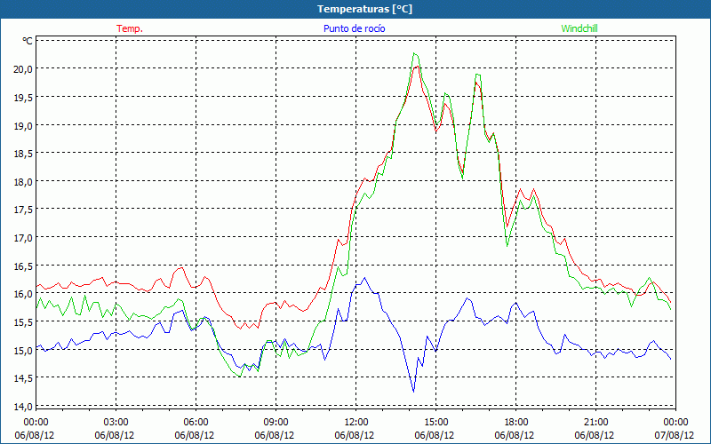
Task: Click the "16,0" y-axis value
Action: pyautogui.click(x=24, y=294)
